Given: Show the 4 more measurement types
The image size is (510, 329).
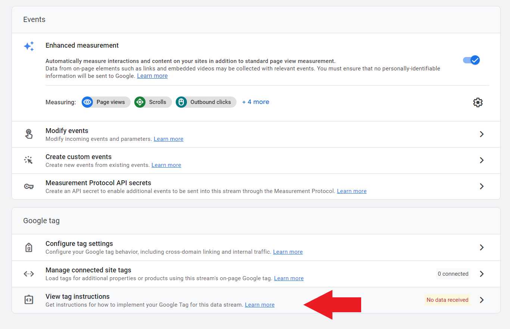Looking at the screenshot, I should coord(255,102).
